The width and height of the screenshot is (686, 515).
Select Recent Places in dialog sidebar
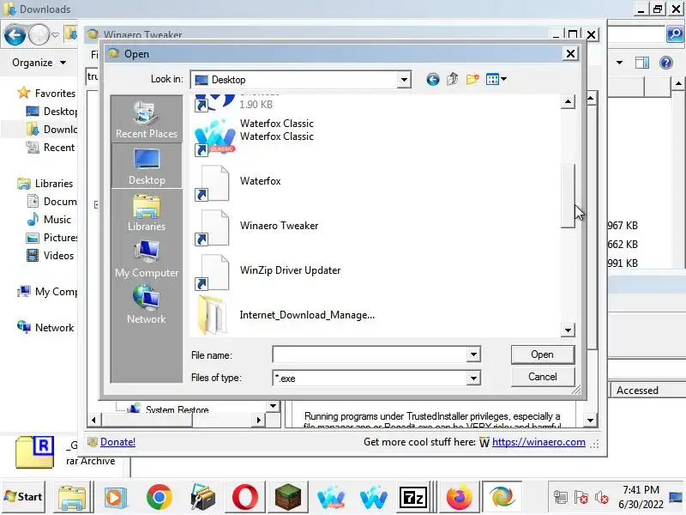tap(146, 118)
